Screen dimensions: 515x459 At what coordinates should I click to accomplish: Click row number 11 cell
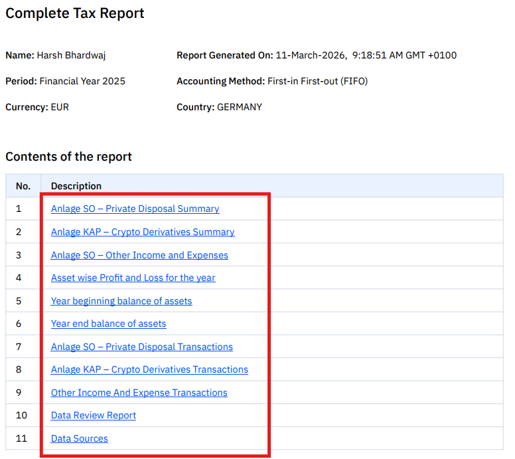click(23, 438)
